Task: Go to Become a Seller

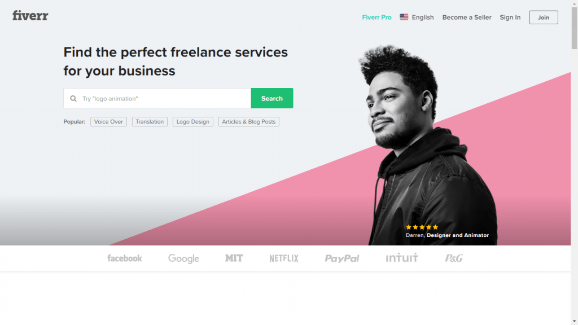Action: click(467, 17)
